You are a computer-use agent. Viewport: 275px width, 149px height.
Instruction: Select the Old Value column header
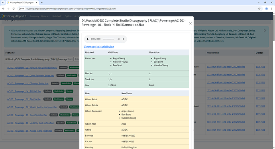tap(113, 52)
